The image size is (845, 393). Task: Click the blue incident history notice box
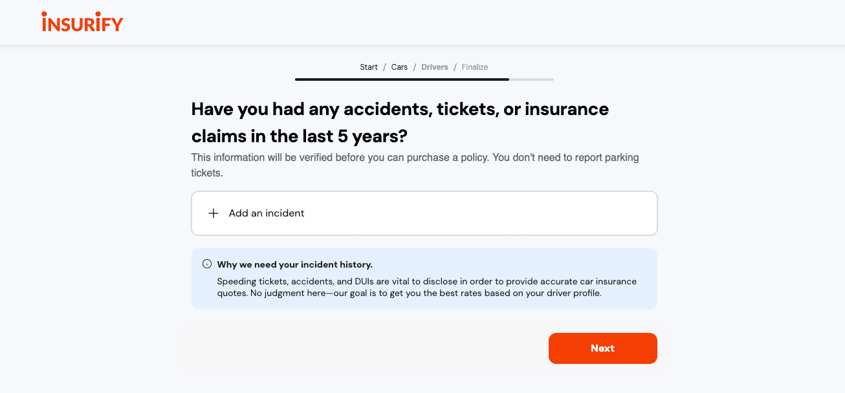424,279
